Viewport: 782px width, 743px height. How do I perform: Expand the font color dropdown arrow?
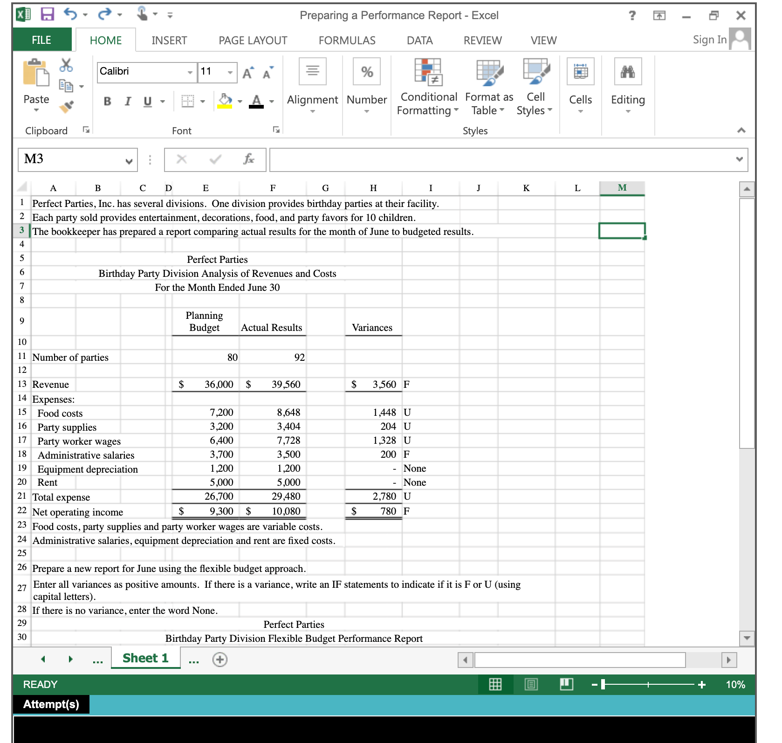(x=271, y=102)
